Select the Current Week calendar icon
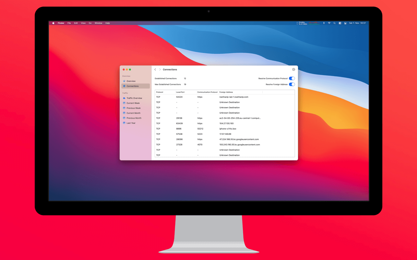Viewport: 417px width, 260px height. pyautogui.click(x=124, y=103)
